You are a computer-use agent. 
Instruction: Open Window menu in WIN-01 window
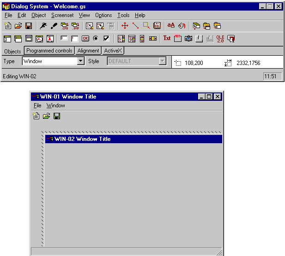55,105
